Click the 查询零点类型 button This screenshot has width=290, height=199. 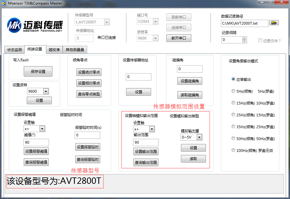point(89,94)
